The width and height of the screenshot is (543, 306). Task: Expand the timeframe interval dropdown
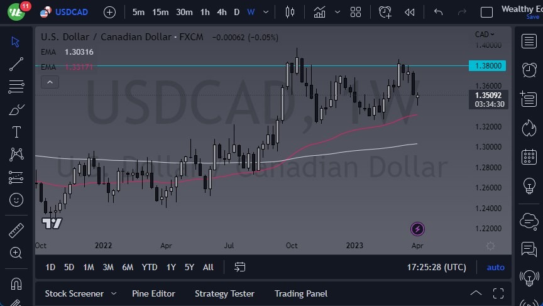coord(267,12)
